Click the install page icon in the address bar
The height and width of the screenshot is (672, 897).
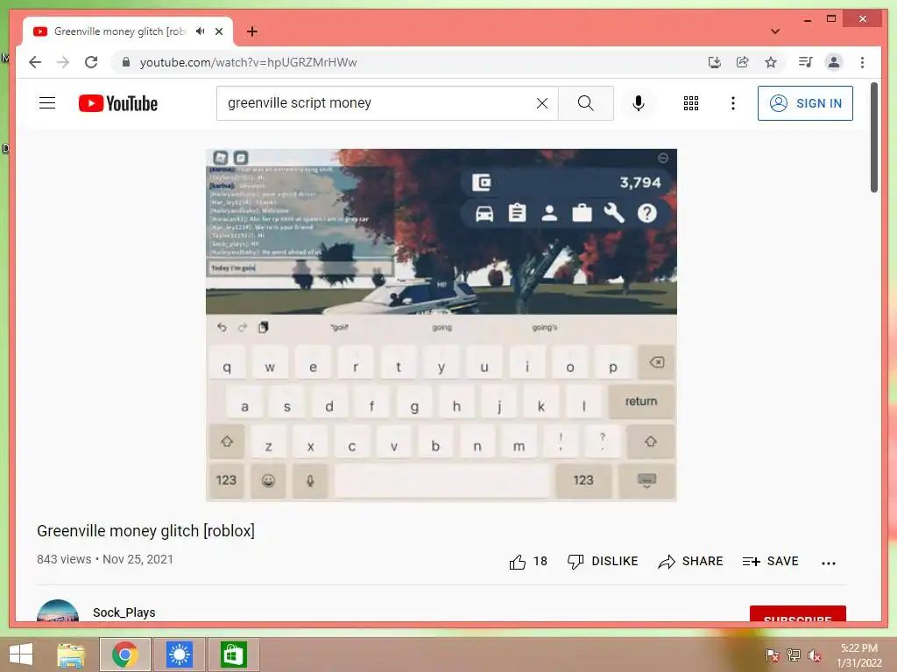pyautogui.click(x=714, y=62)
